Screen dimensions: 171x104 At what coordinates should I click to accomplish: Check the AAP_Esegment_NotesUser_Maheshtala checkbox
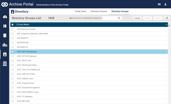(x=13, y=33)
